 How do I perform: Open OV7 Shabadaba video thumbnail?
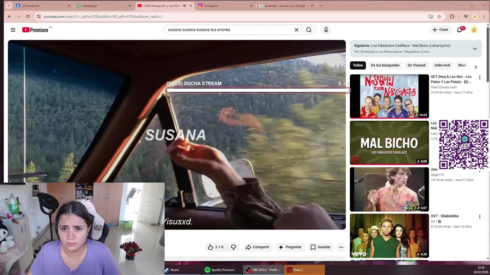(389, 236)
